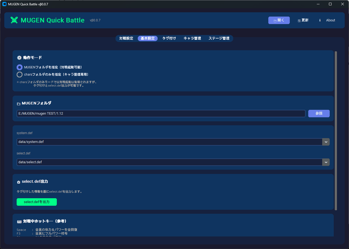Viewport: 349px width, 249px height.
Task: Open the キャラ管理 tab
Action: [x=192, y=39]
